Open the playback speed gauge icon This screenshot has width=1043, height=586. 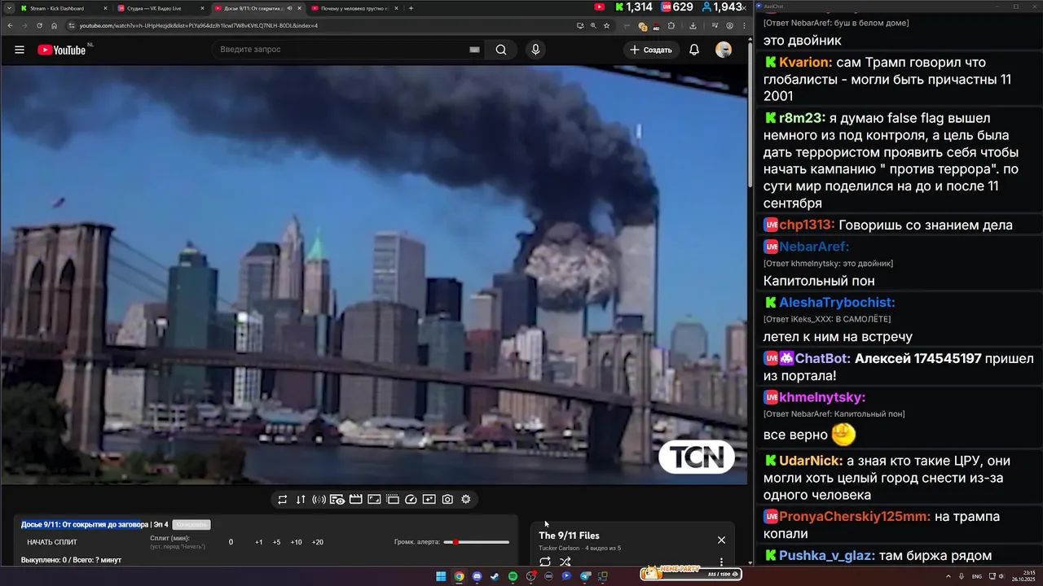pyautogui.click(x=411, y=500)
